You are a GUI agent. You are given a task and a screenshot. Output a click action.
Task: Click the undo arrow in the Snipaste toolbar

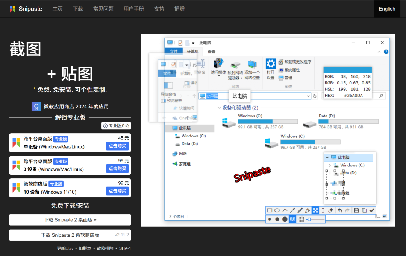click(x=340, y=210)
